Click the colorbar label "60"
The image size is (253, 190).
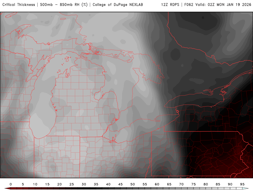click(157, 184)
